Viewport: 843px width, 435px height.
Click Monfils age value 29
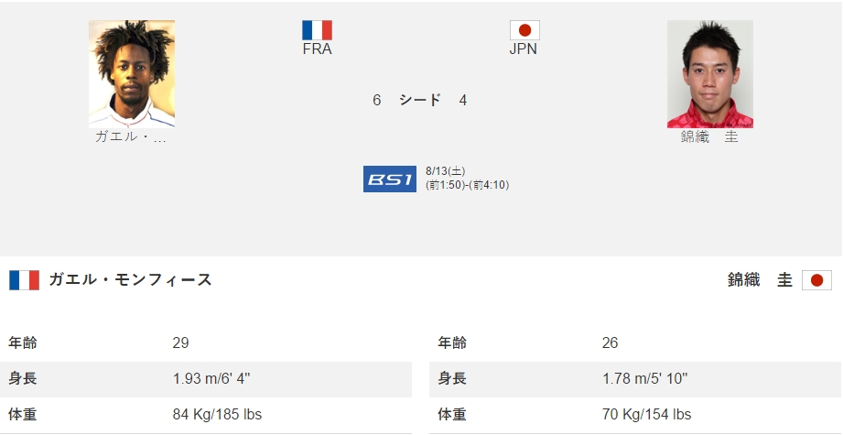click(x=180, y=343)
